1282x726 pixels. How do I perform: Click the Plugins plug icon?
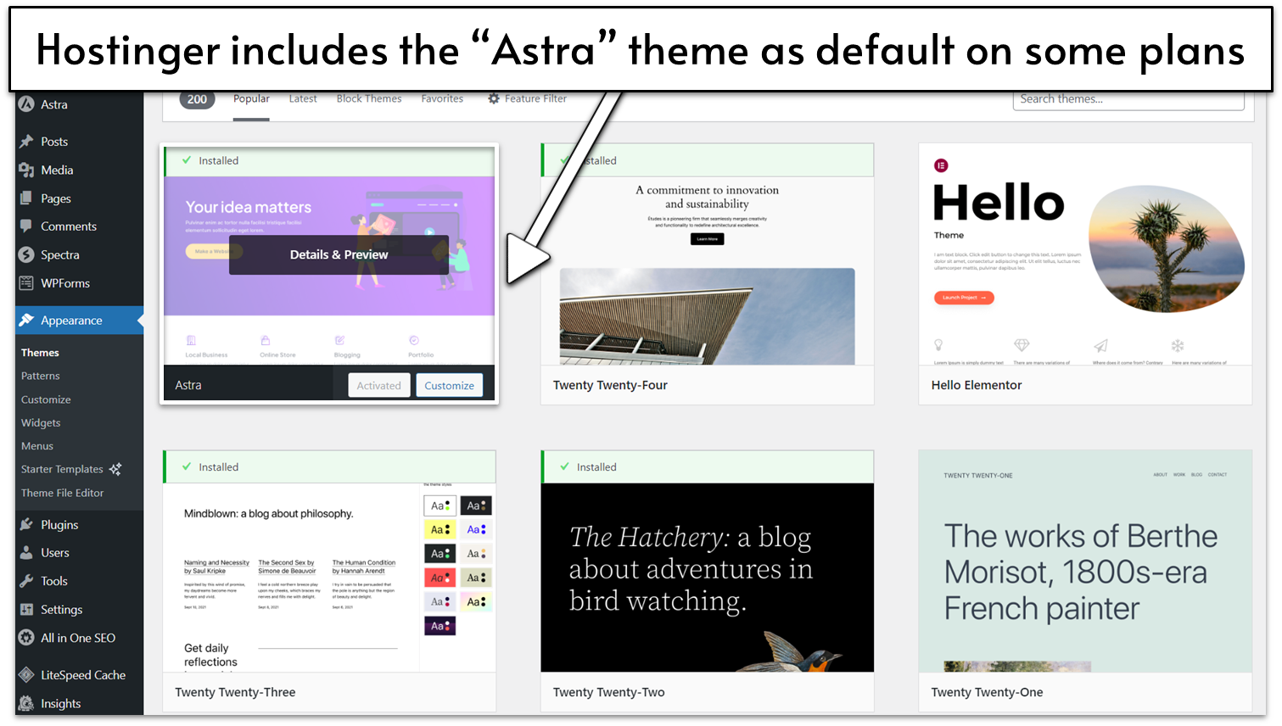pyautogui.click(x=26, y=525)
